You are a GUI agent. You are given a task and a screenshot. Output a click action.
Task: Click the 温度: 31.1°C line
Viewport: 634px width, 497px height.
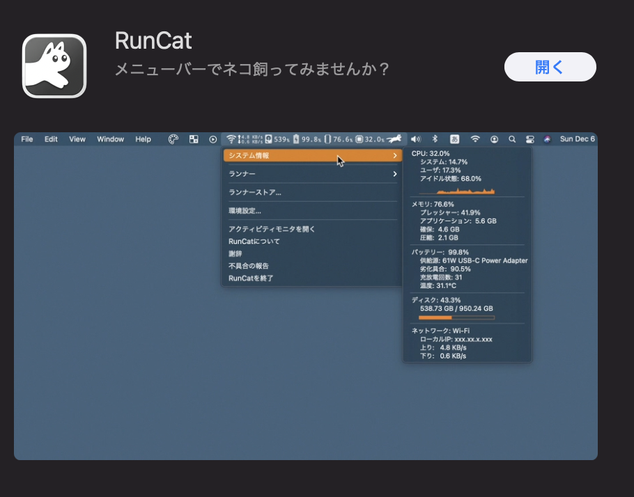pos(438,285)
